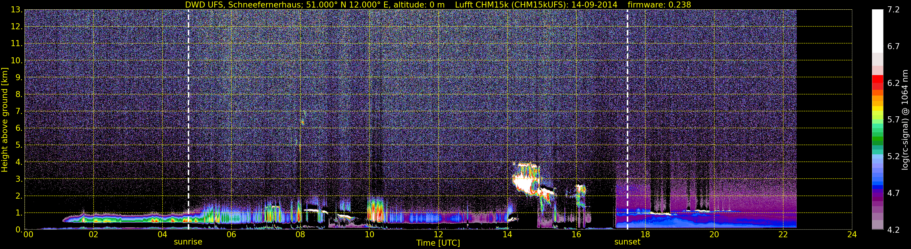
Task: Click the dashed white sunset marker line
Action: coord(627,120)
